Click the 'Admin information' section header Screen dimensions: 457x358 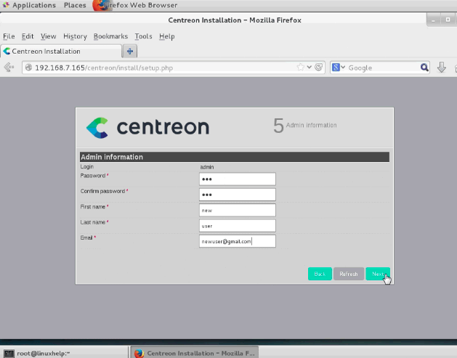click(x=235, y=157)
